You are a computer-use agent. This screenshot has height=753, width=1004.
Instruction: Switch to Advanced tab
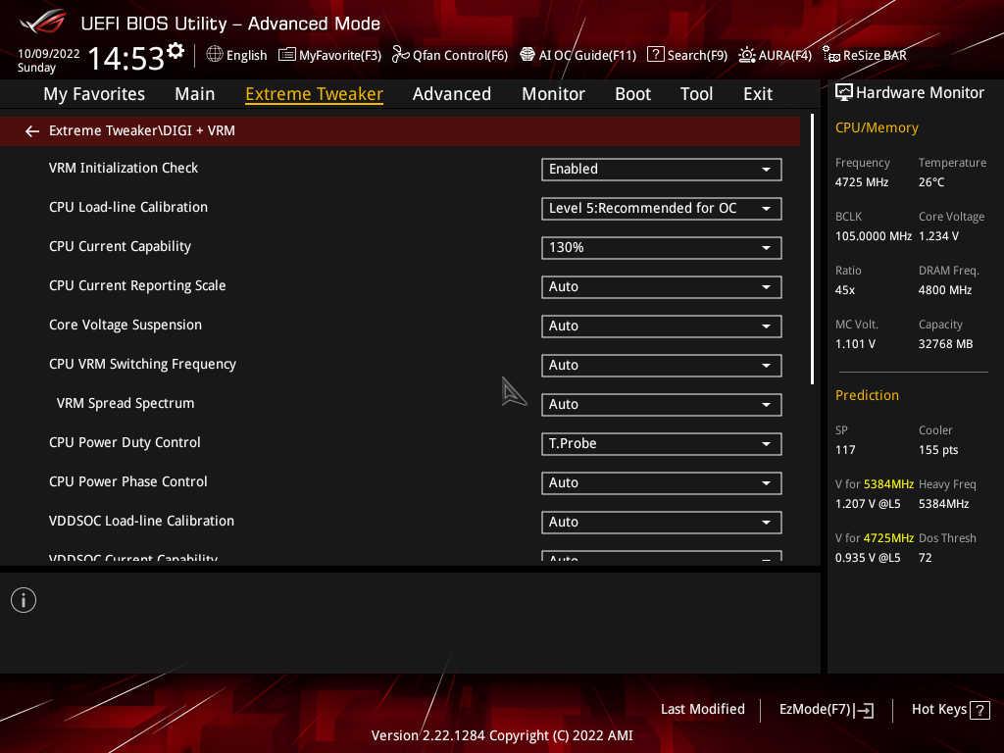point(452,94)
